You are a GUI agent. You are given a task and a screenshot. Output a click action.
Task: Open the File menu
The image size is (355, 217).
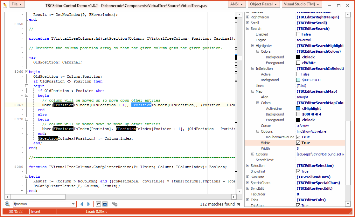[17, 4]
